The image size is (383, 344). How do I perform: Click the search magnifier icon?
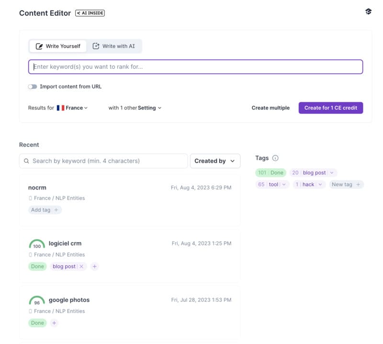point(26,161)
